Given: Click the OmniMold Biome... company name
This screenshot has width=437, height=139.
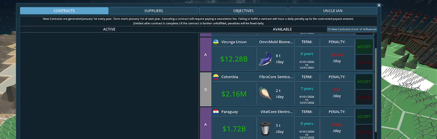Looking at the screenshot, I should tap(276, 42).
